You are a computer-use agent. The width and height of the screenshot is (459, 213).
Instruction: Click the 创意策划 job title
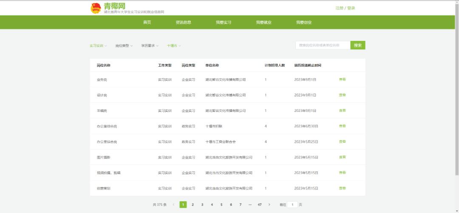[x=104, y=188]
